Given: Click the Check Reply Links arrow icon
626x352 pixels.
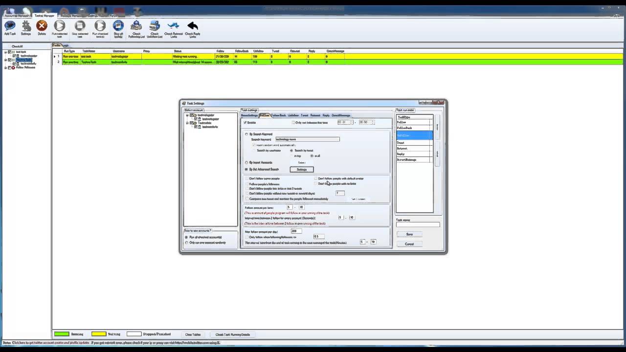Looking at the screenshot, I should [192, 26].
